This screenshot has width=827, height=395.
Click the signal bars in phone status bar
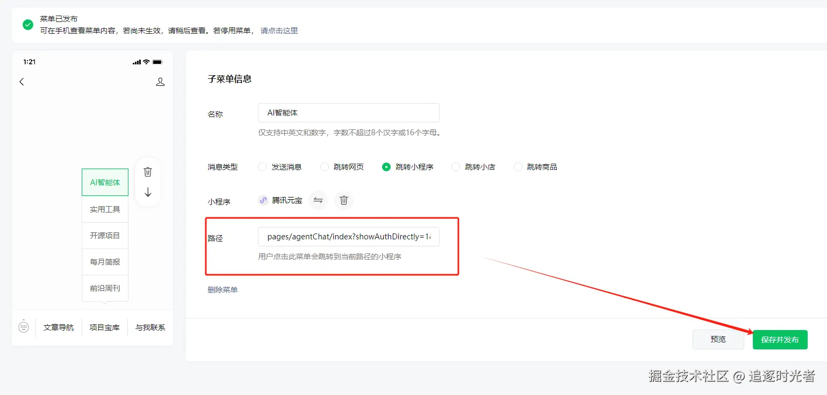click(x=136, y=62)
